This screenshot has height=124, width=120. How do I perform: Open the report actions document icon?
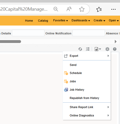[x=98, y=49]
